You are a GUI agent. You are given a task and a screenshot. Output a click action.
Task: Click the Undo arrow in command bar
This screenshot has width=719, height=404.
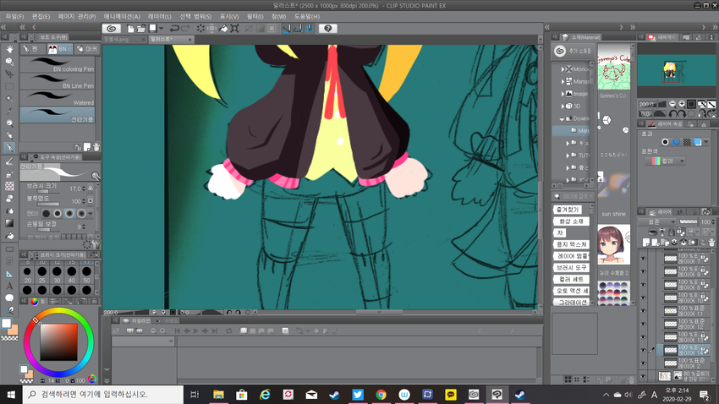[174, 29]
